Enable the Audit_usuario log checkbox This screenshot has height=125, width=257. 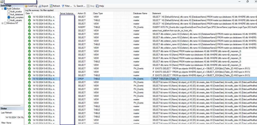click(9, 20)
